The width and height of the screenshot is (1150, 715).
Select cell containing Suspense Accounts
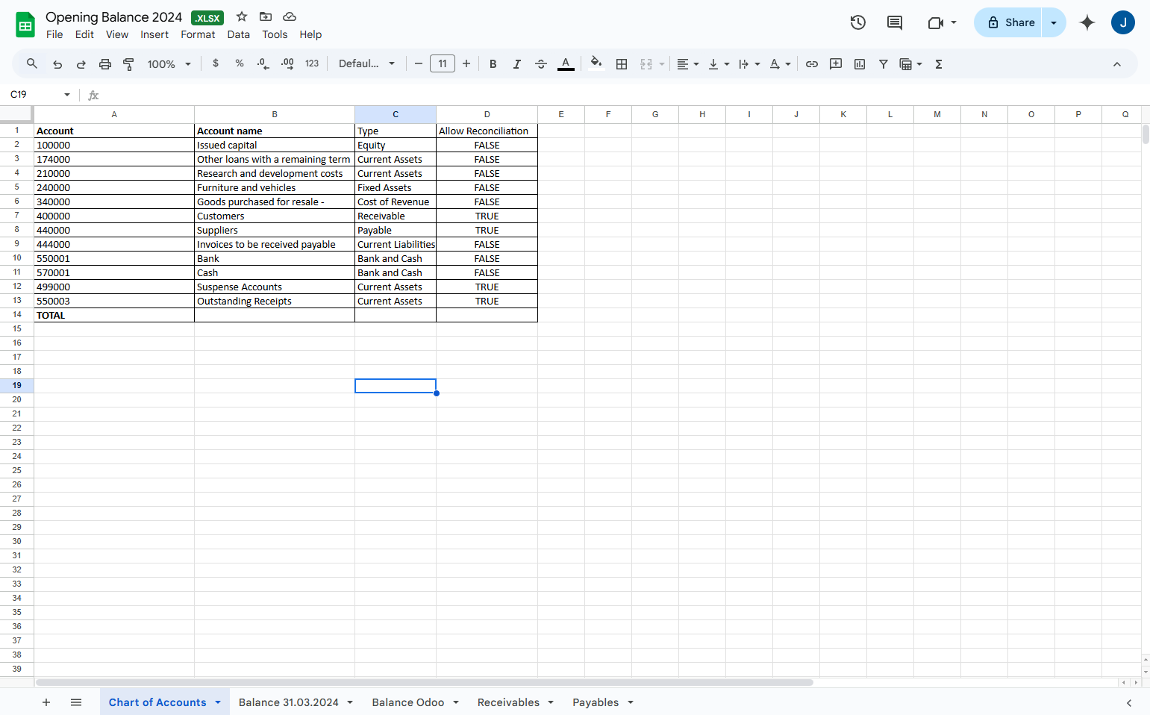point(275,287)
